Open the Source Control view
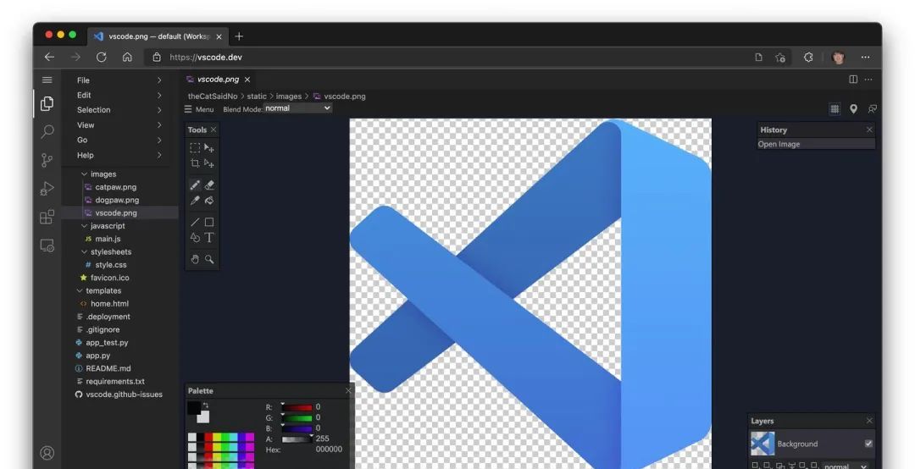This screenshot has width=915, height=469. pos(47,160)
